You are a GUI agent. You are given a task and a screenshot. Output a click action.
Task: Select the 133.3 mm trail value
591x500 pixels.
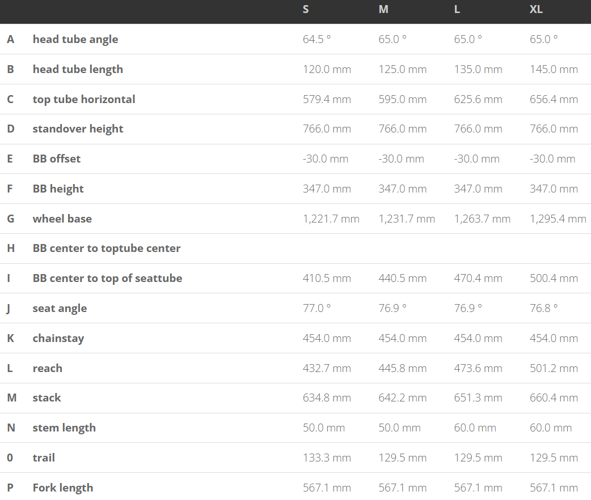coord(327,458)
